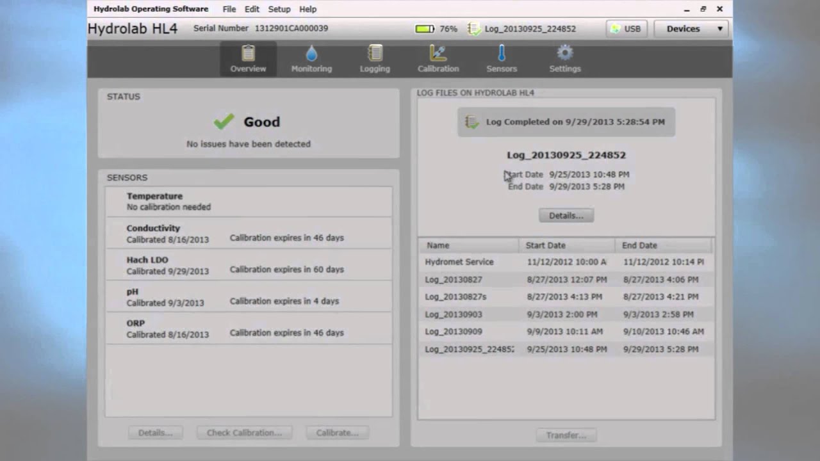Click the Log Completed status icon
The height and width of the screenshot is (461, 820).
click(x=471, y=122)
